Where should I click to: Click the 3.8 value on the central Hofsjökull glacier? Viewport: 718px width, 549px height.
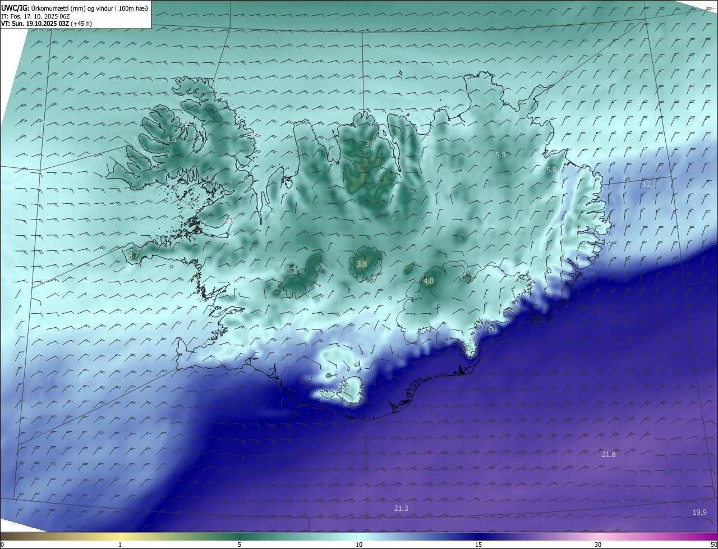pos(362,264)
